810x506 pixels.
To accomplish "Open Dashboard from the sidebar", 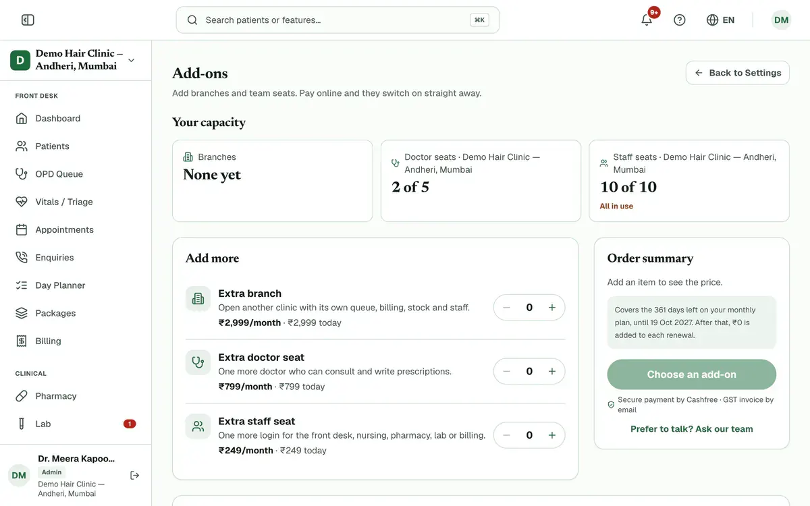I will pos(76,119).
